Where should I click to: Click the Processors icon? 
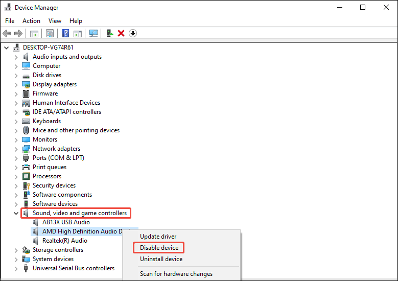tap(26, 176)
